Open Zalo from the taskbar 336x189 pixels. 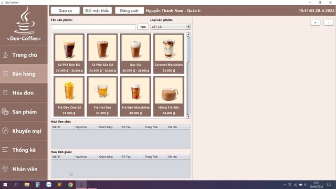(49, 184)
